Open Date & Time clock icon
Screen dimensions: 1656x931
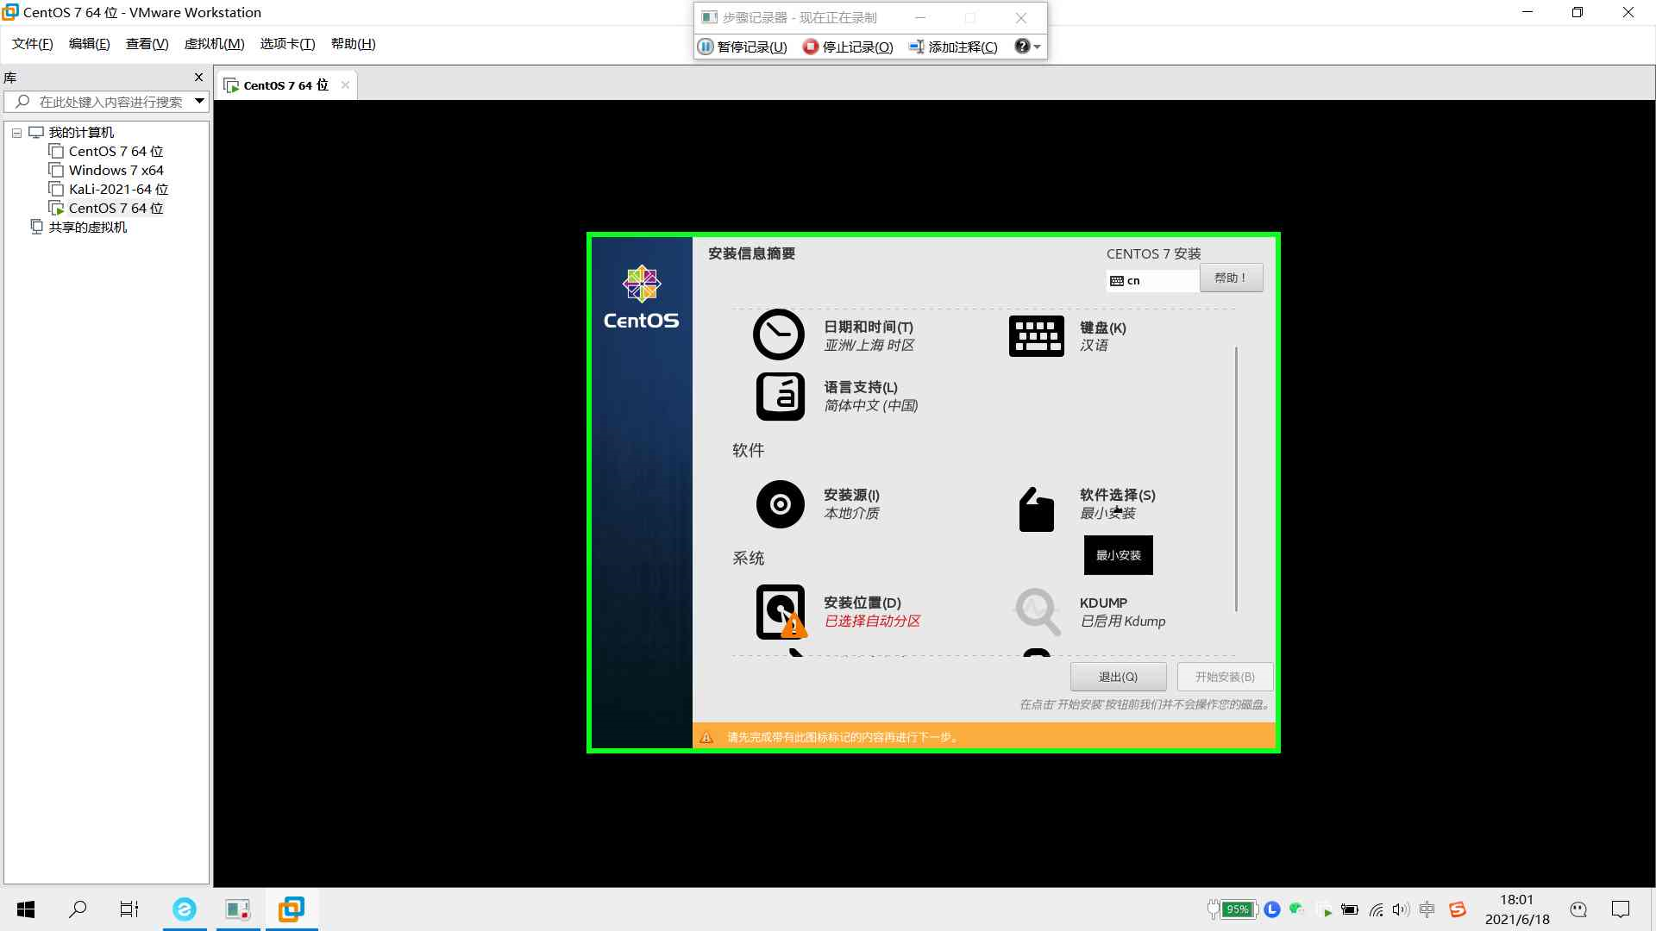pyautogui.click(x=778, y=334)
